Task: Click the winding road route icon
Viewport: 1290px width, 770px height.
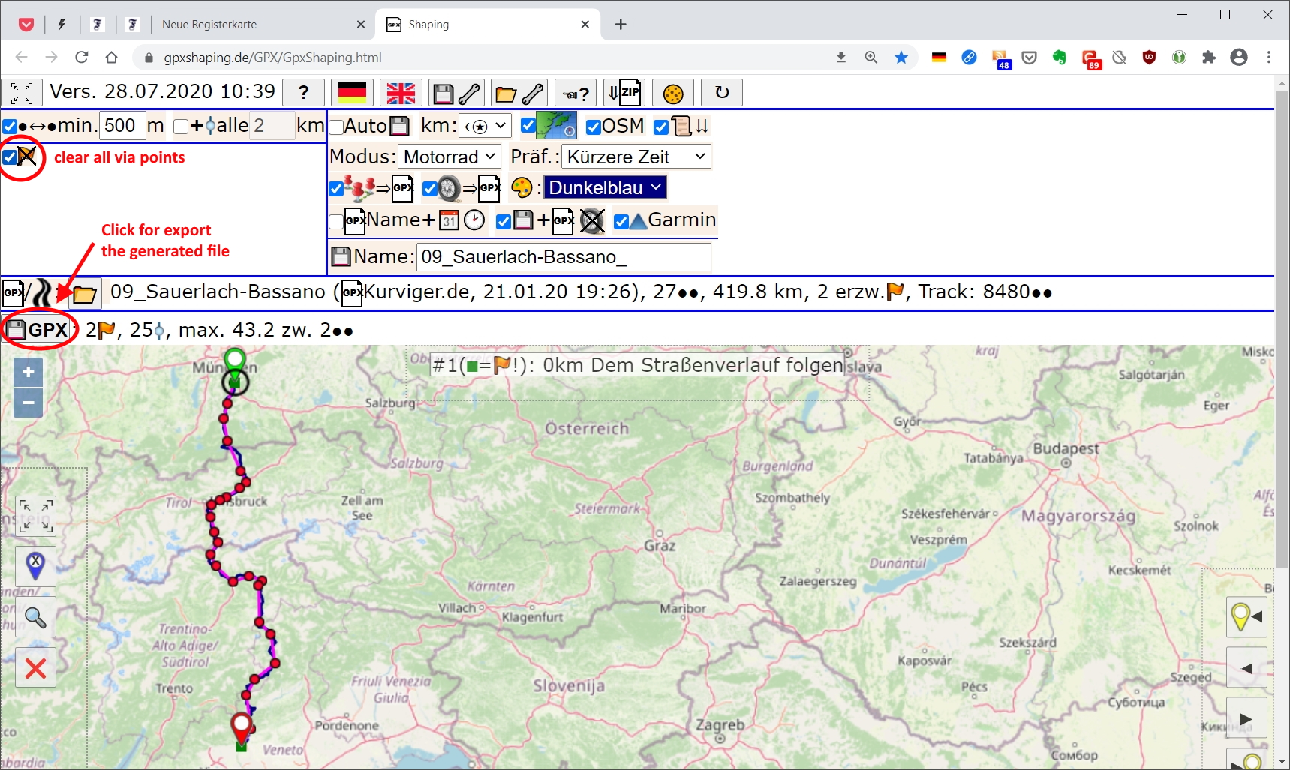Action: pos(42,292)
